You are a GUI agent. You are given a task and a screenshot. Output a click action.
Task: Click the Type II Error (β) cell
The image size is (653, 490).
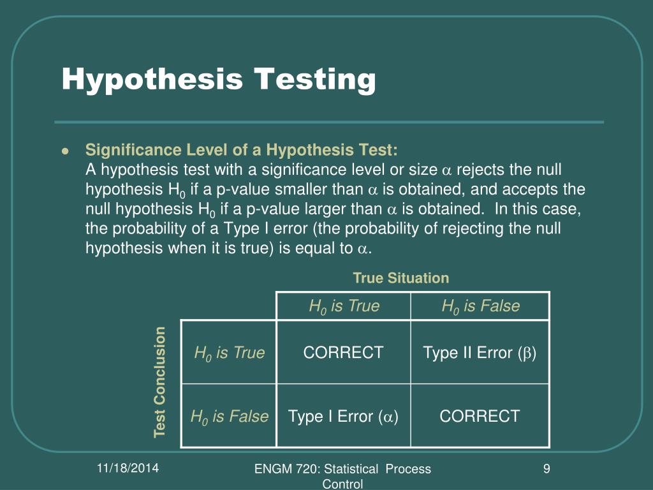pos(480,353)
